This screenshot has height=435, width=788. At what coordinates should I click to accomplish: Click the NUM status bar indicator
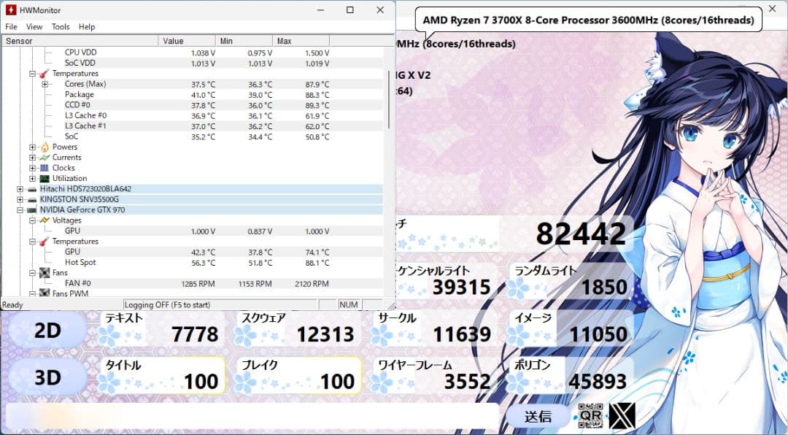348,305
